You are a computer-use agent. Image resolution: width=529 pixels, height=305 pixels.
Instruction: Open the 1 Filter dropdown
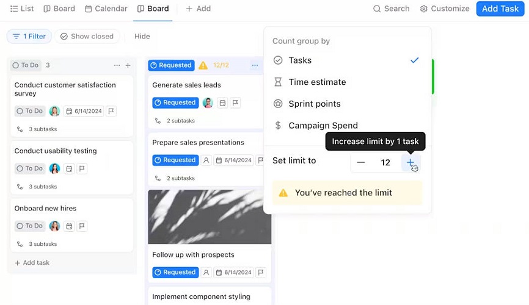(29, 37)
